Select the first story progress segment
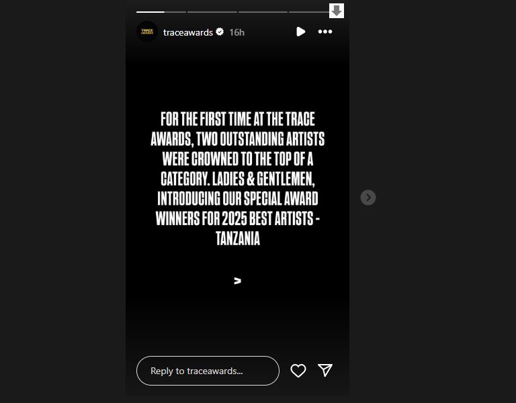 coord(161,12)
